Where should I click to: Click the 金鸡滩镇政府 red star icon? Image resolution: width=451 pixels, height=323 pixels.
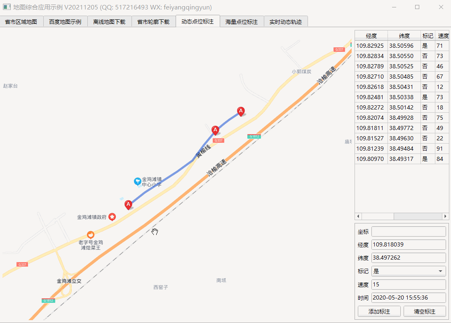pyautogui.click(x=112, y=217)
